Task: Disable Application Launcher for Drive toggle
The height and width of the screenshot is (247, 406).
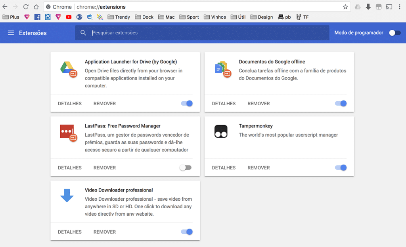Action: click(187, 103)
